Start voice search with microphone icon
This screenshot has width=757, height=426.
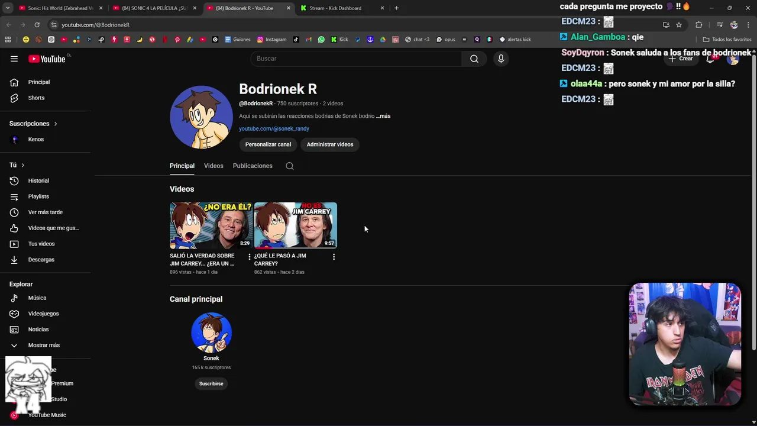point(501,59)
